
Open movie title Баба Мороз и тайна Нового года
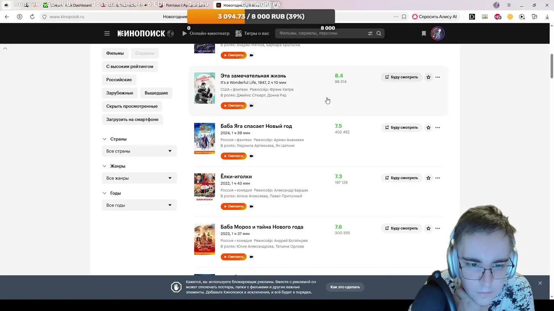(262, 227)
